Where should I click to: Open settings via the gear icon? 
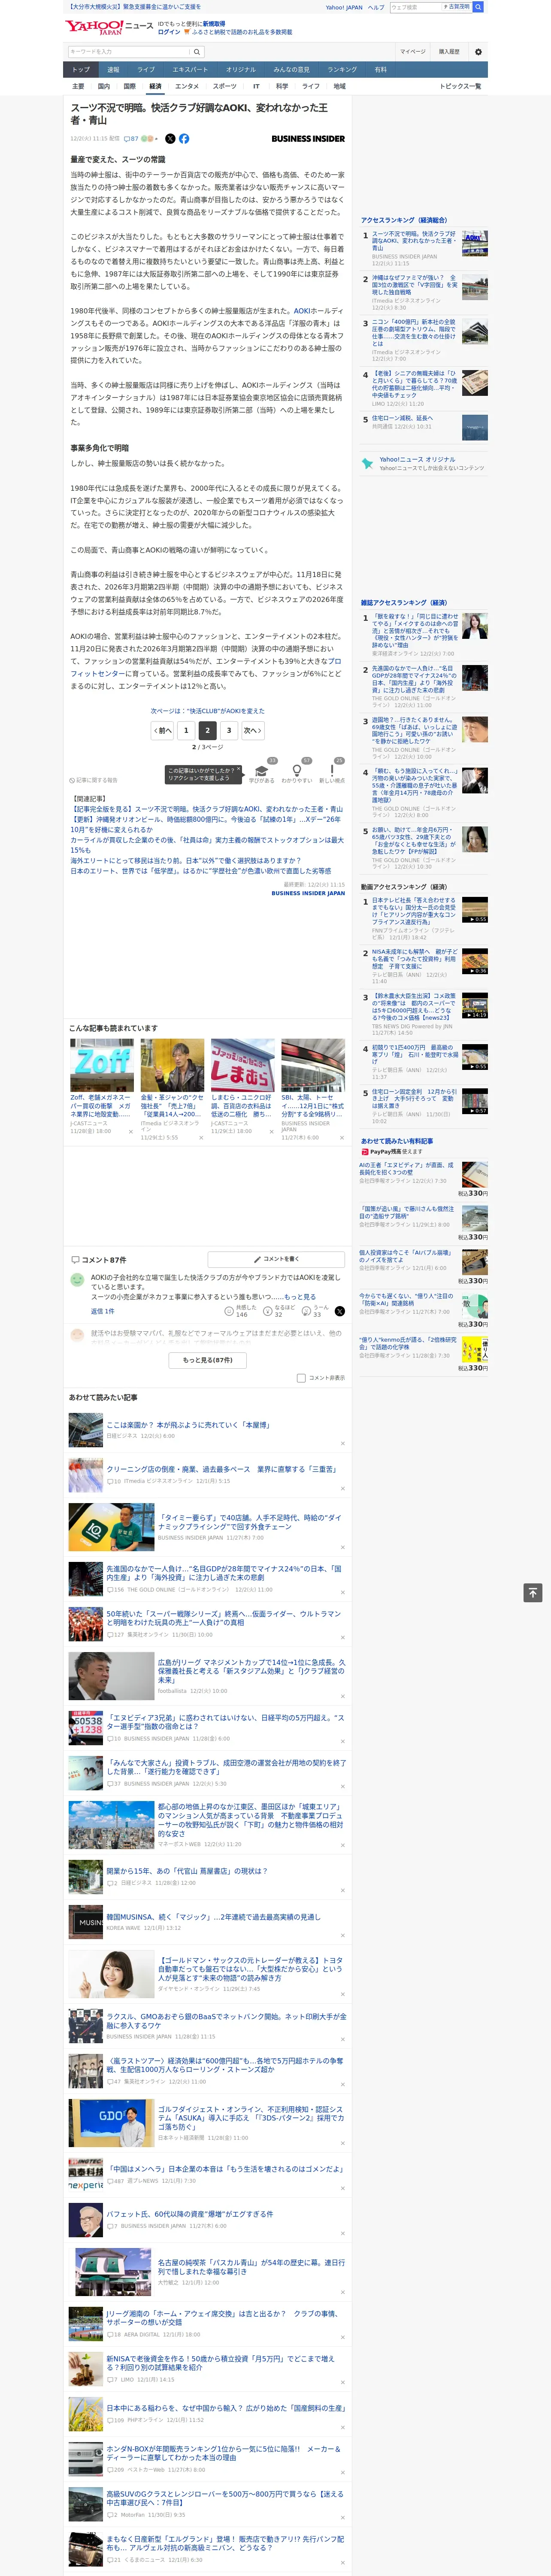478,52
